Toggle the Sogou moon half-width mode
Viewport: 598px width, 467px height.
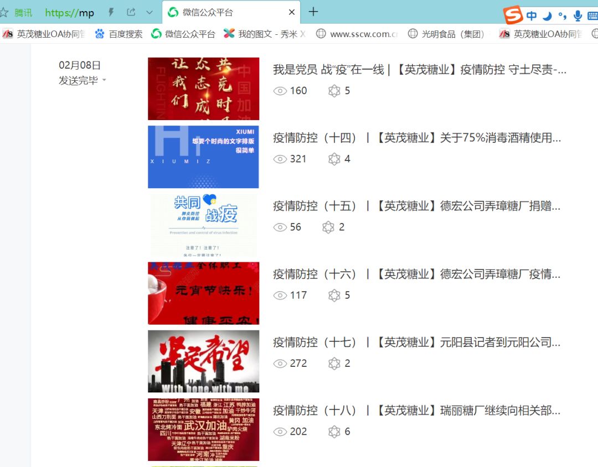[x=547, y=15]
